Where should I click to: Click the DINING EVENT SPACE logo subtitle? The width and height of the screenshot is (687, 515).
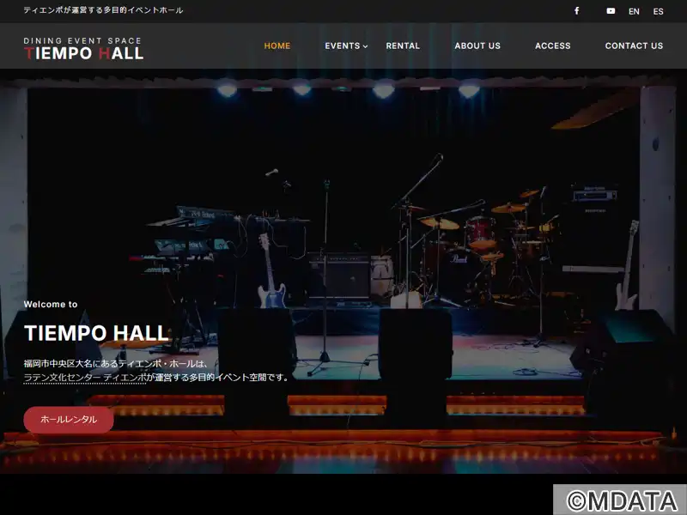click(82, 40)
